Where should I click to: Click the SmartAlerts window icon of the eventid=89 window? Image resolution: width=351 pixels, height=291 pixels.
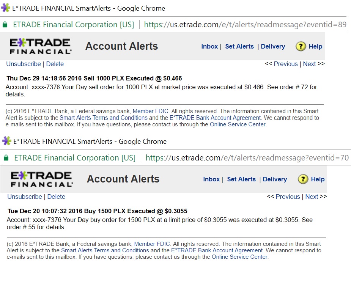point(6,8)
